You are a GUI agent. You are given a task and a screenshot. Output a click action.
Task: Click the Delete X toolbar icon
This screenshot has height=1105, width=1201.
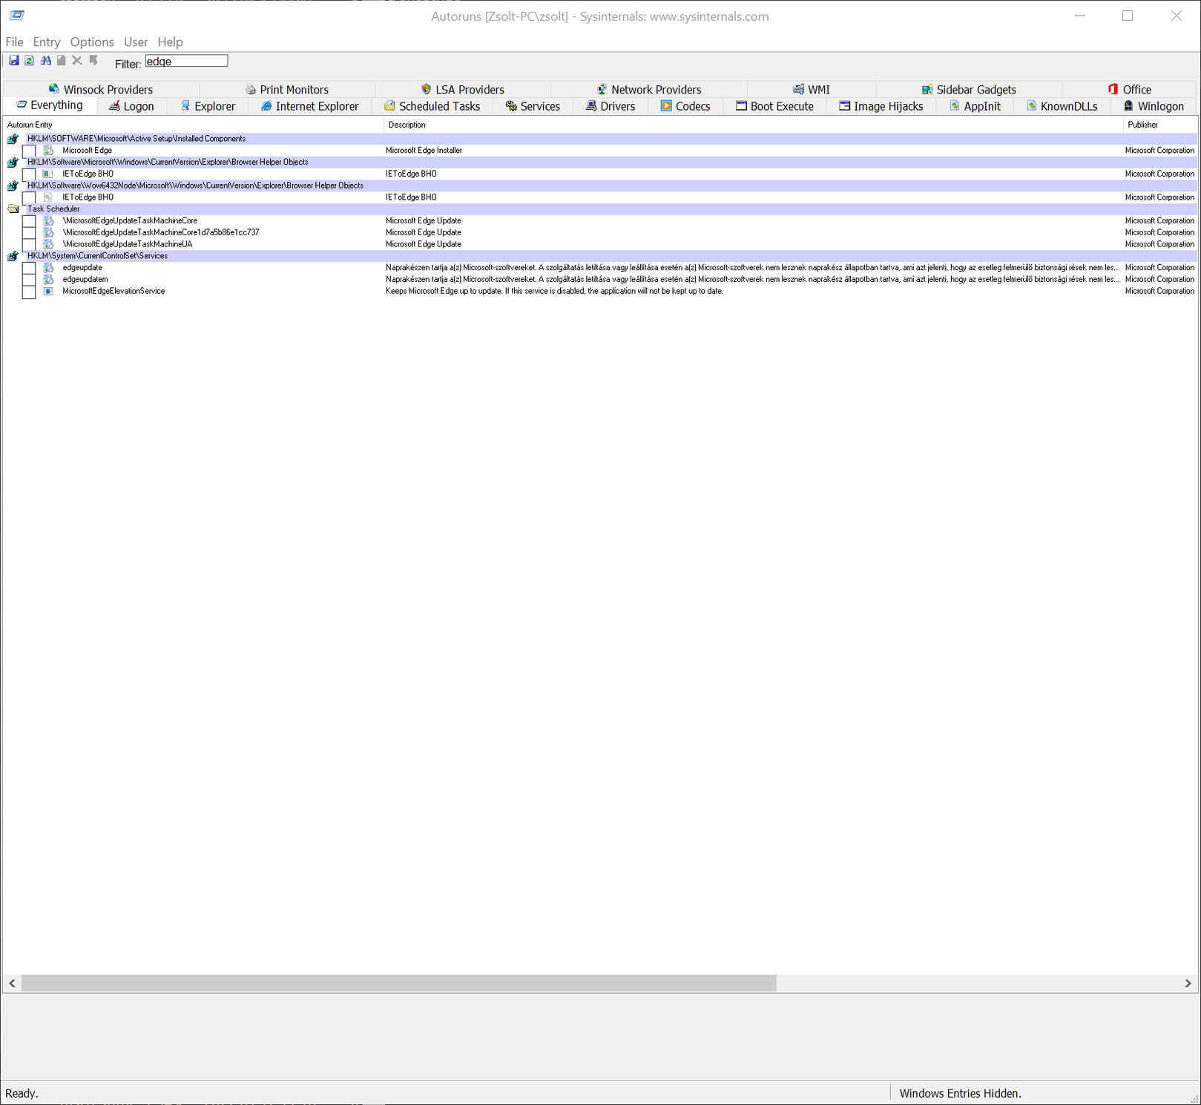click(77, 61)
